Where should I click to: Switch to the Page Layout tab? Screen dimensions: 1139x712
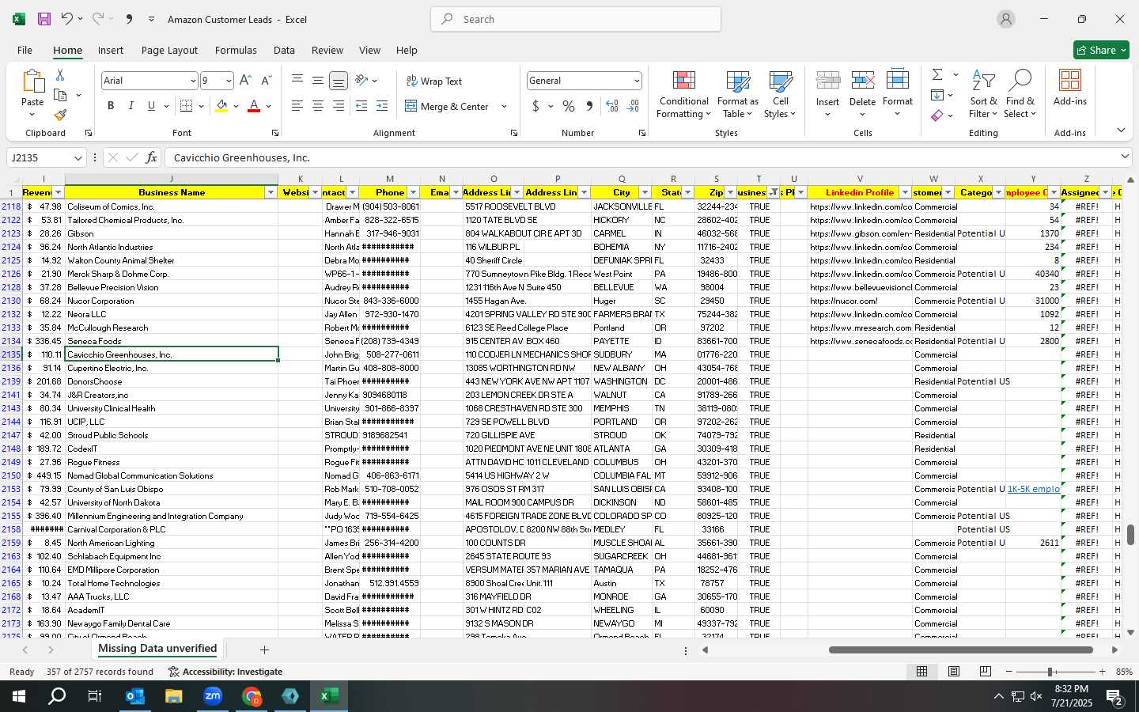click(169, 50)
